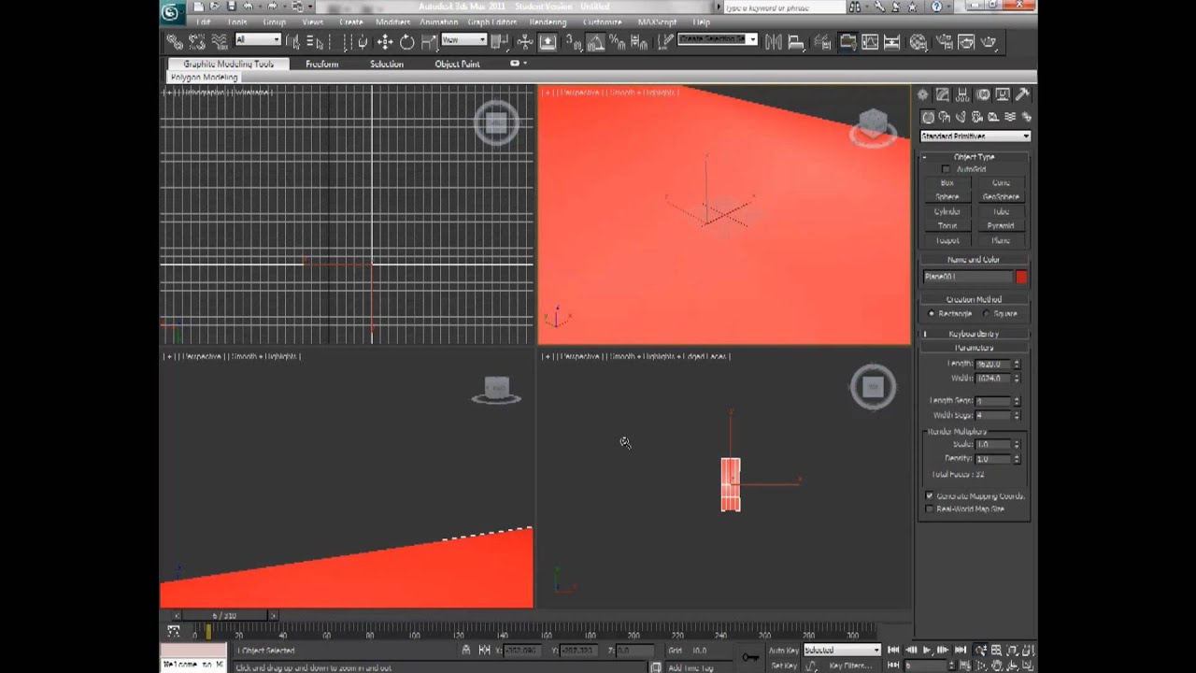Open the Material Editor icon
Screen dimensions: 1196x673
point(918,42)
